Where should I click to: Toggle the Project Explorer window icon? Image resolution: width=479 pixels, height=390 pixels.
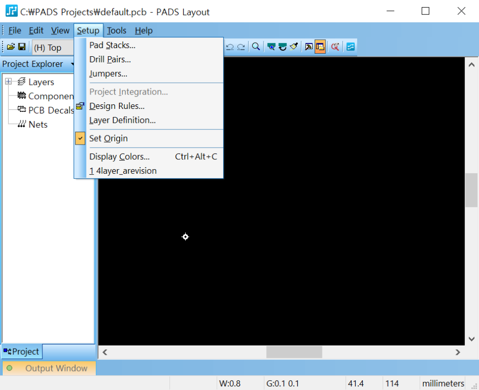pos(320,47)
